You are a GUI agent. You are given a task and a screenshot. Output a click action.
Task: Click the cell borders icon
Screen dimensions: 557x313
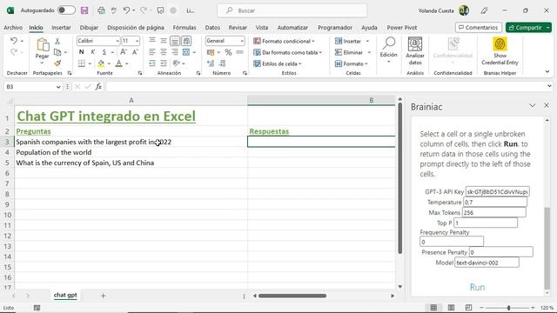[x=82, y=63]
